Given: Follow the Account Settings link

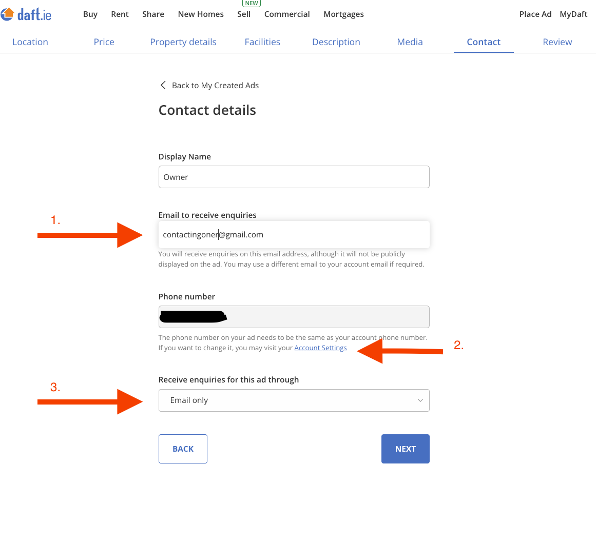Looking at the screenshot, I should click(320, 348).
